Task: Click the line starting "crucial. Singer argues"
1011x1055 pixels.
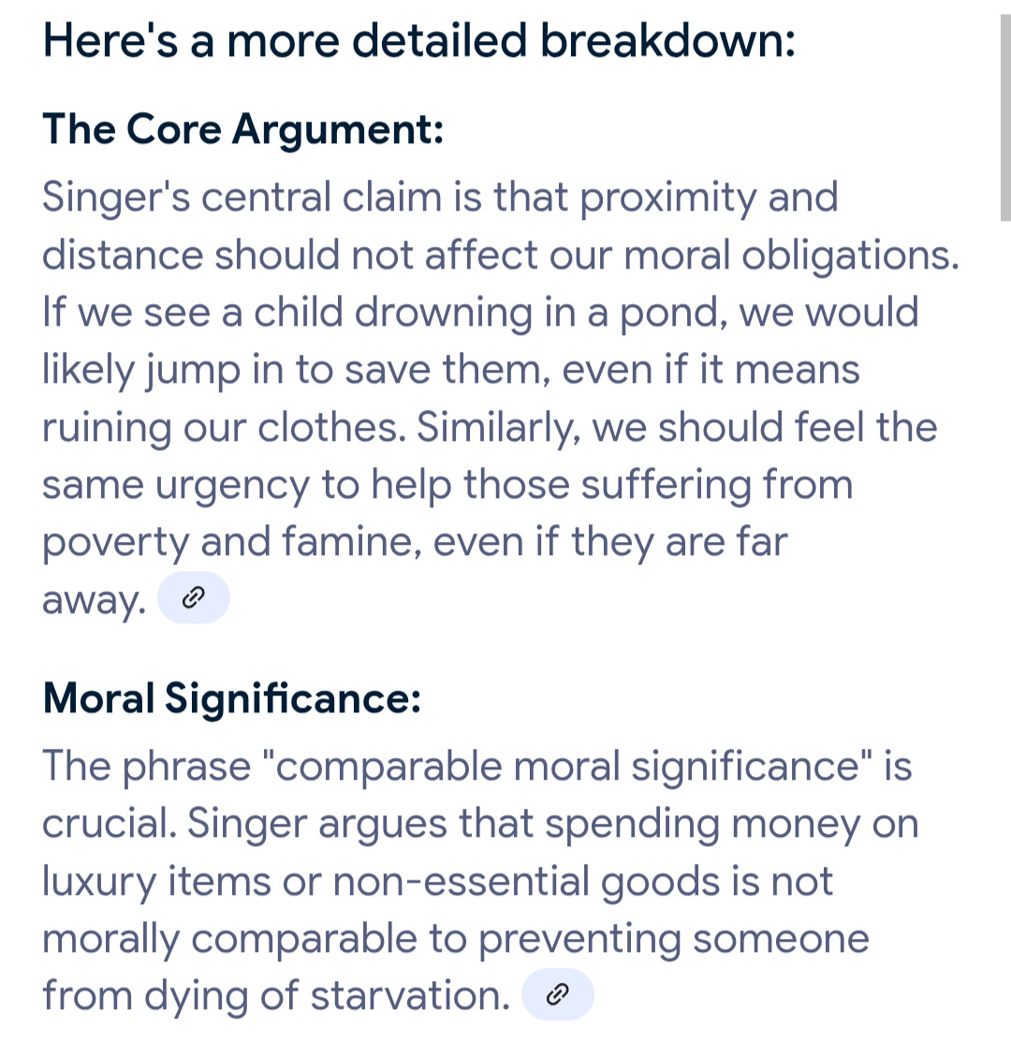Action: coord(480,824)
